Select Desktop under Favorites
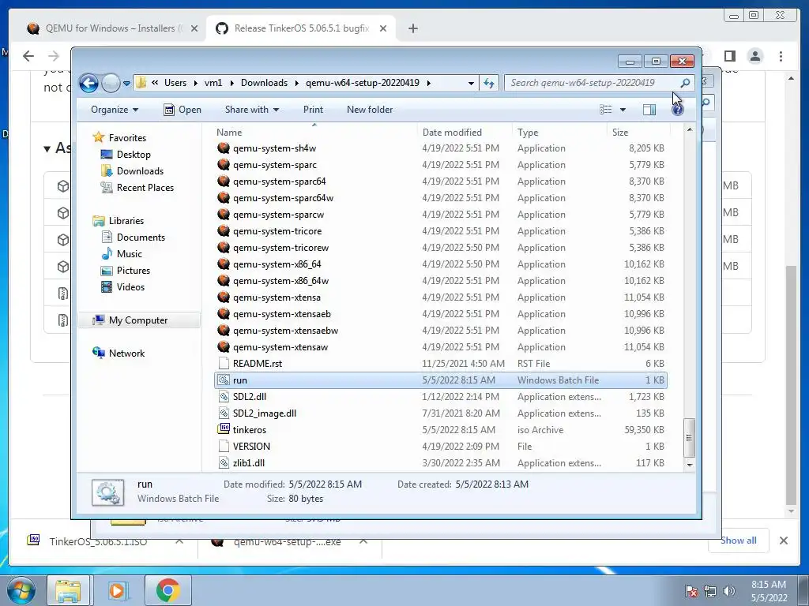The height and width of the screenshot is (606, 809). (x=134, y=154)
